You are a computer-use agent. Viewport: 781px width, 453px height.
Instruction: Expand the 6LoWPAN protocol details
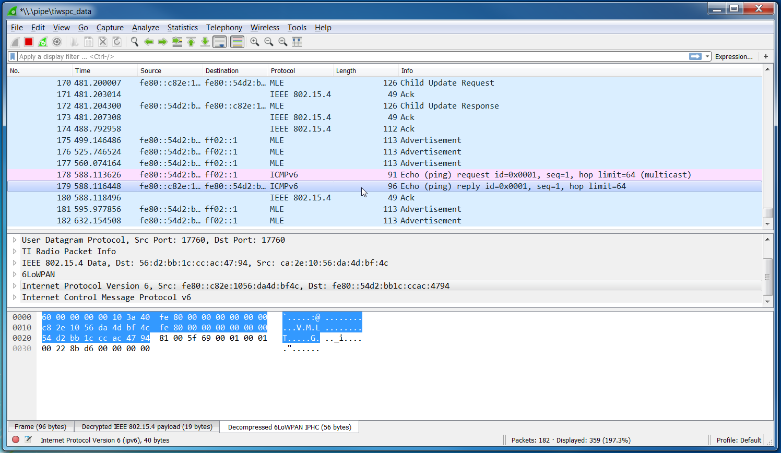click(x=14, y=274)
